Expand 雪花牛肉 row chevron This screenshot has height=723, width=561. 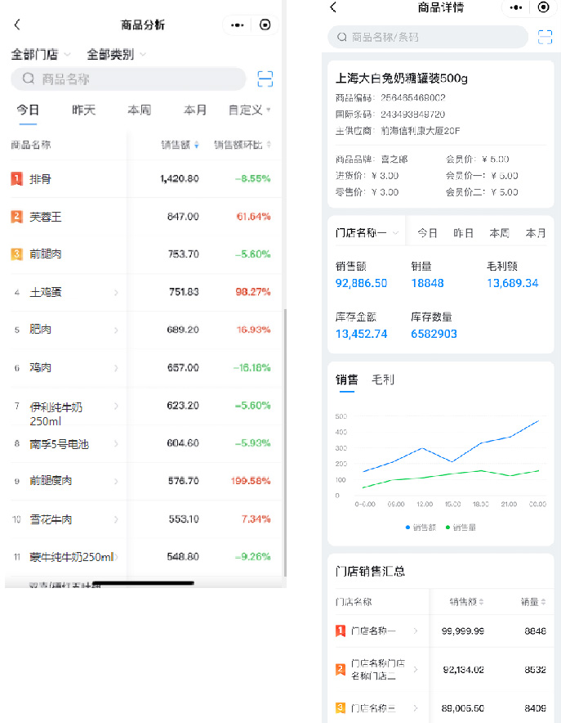click(116, 519)
